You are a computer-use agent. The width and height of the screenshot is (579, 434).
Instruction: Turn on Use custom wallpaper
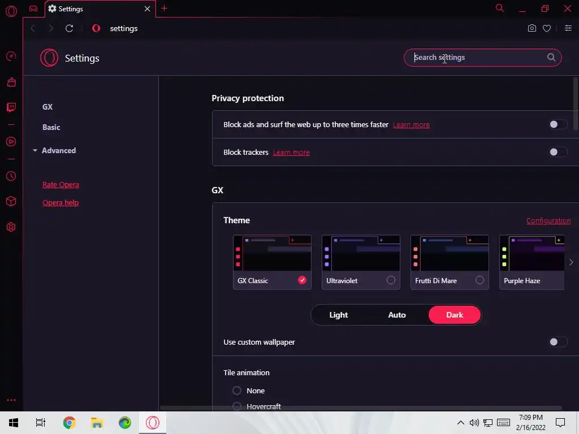point(558,342)
